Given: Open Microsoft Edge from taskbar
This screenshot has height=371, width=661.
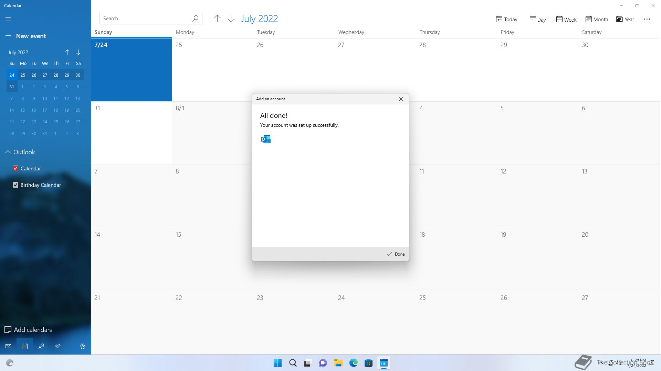Looking at the screenshot, I should [354, 363].
